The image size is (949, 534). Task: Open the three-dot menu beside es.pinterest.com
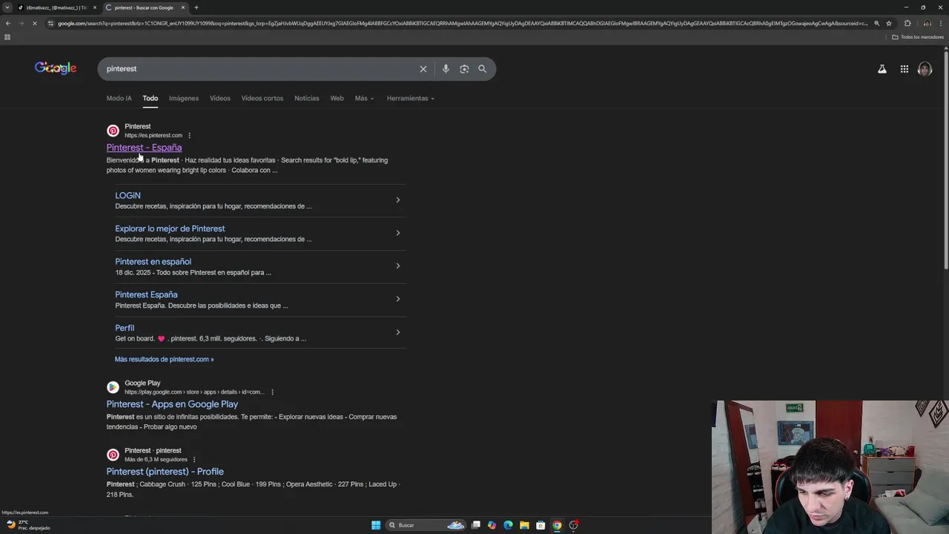[x=190, y=136]
